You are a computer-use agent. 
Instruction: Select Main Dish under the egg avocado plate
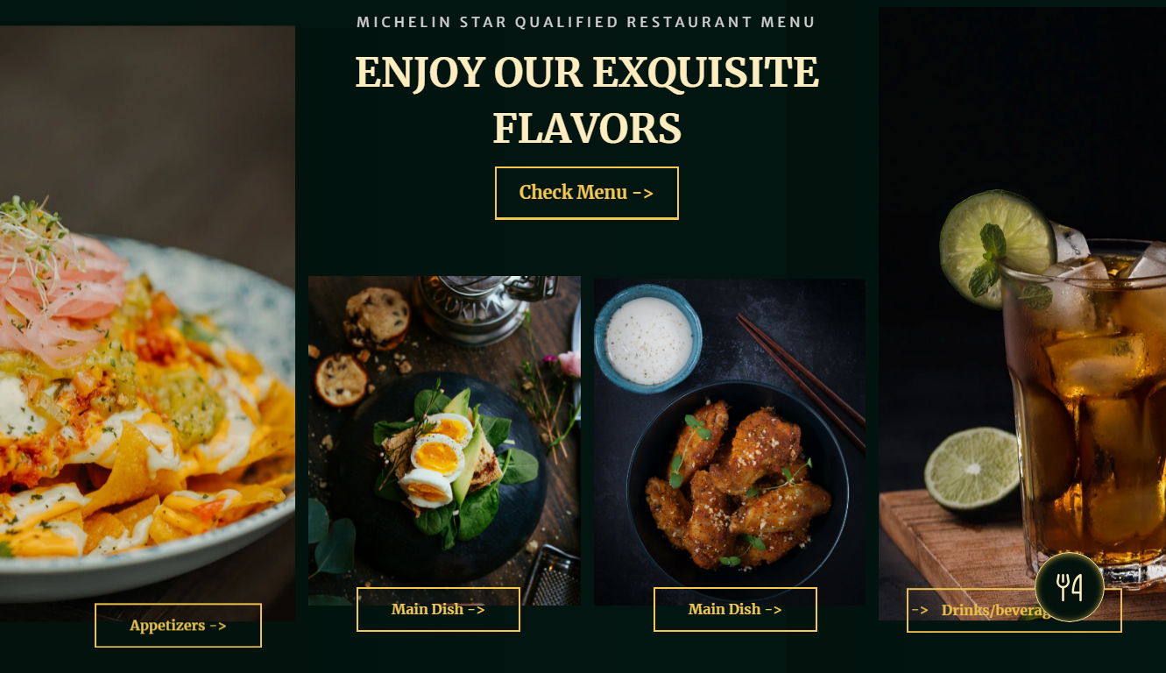[438, 609]
